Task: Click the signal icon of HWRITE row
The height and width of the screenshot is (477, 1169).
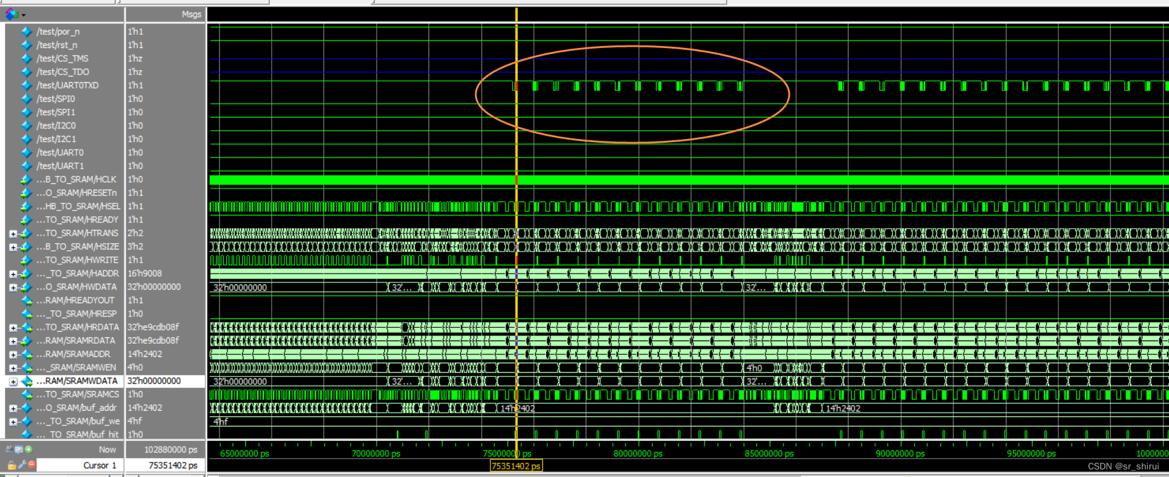Action: tap(26, 260)
